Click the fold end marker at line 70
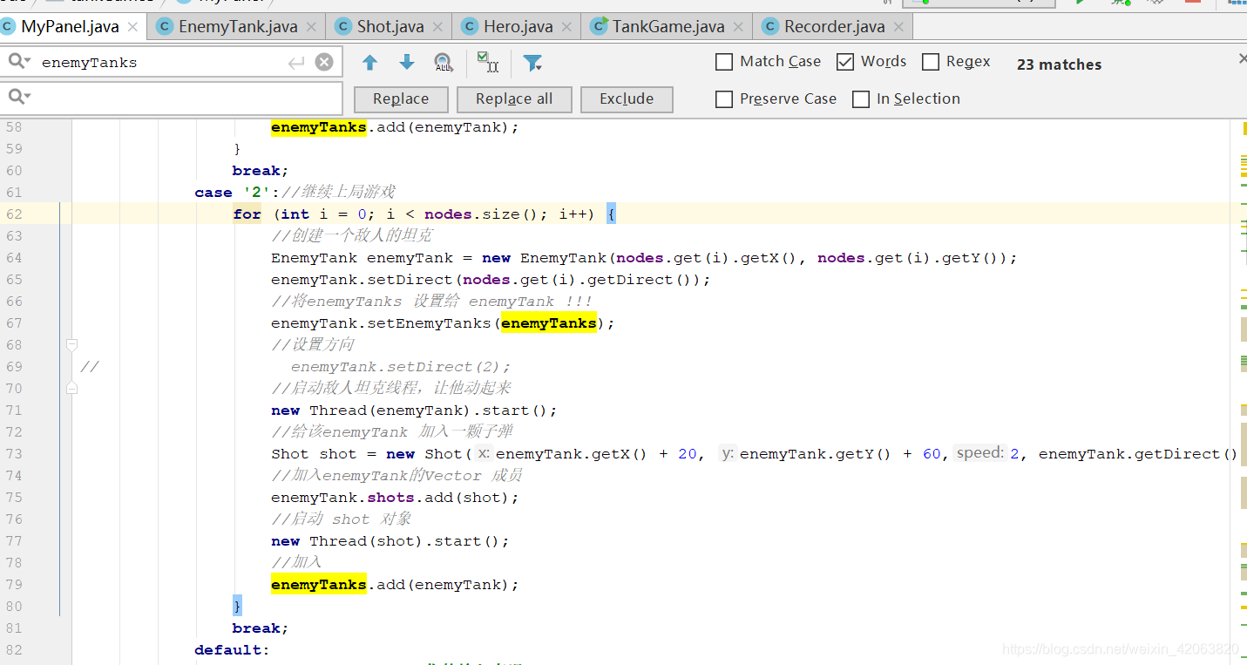Screen dimensions: 1247x665 pos(72,388)
